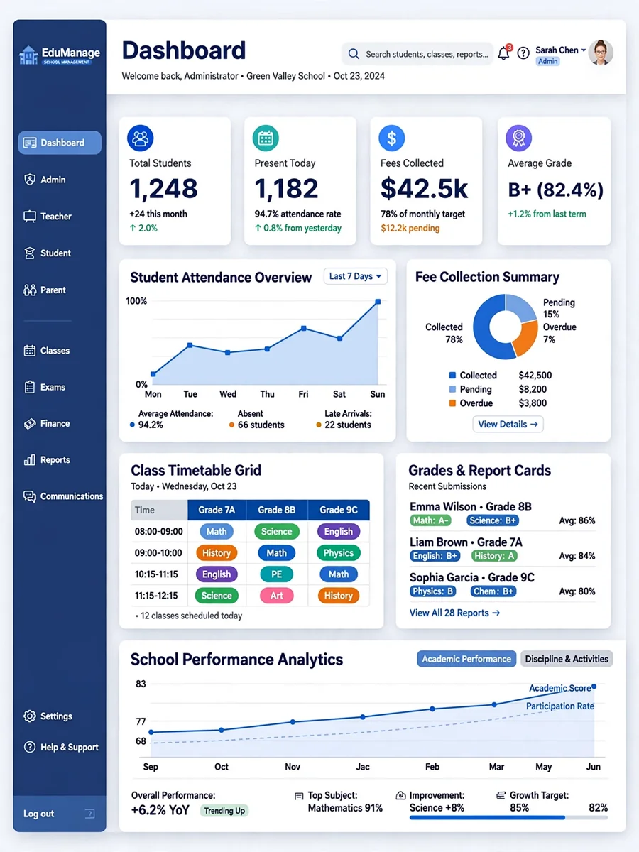Click the Fees Collected dollar icon
The width and height of the screenshot is (639, 852).
[391, 138]
